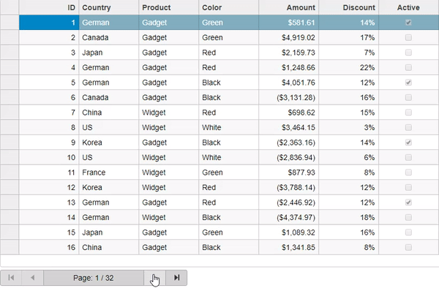Check Active for row ID 7
439x288 pixels.
[x=408, y=113]
